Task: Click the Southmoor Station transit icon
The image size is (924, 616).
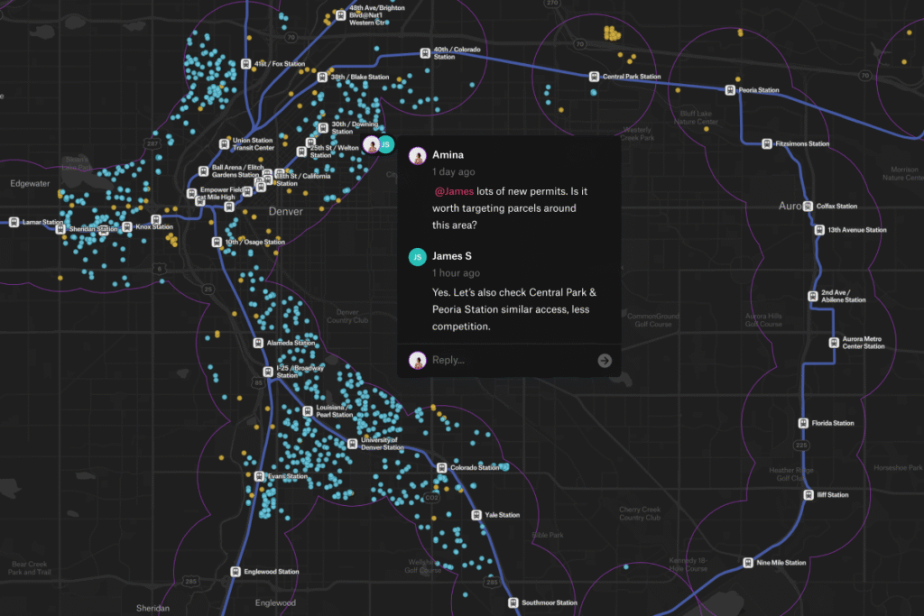Action: (x=513, y=602)
